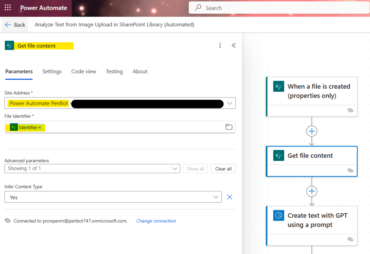This screenshot has width=370, height=254.
Task: Open the three-dot more options menu
Action: click(220, 45)
